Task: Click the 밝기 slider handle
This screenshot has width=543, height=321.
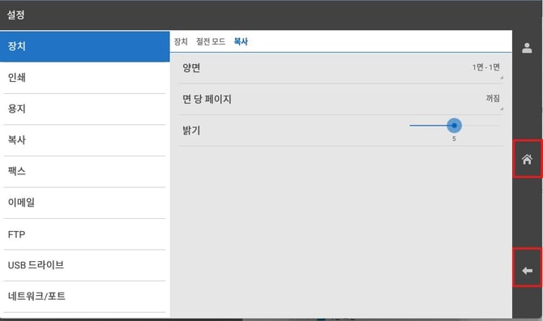Action: (454, 126)
